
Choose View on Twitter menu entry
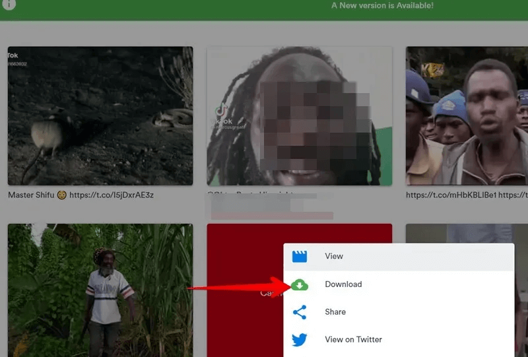[353, 340]
